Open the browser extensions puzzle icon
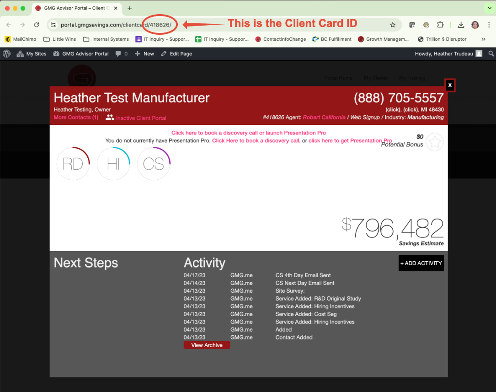 click(440, 25)
